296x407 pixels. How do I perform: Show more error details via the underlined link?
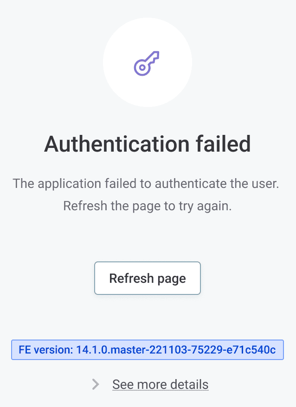160,385
